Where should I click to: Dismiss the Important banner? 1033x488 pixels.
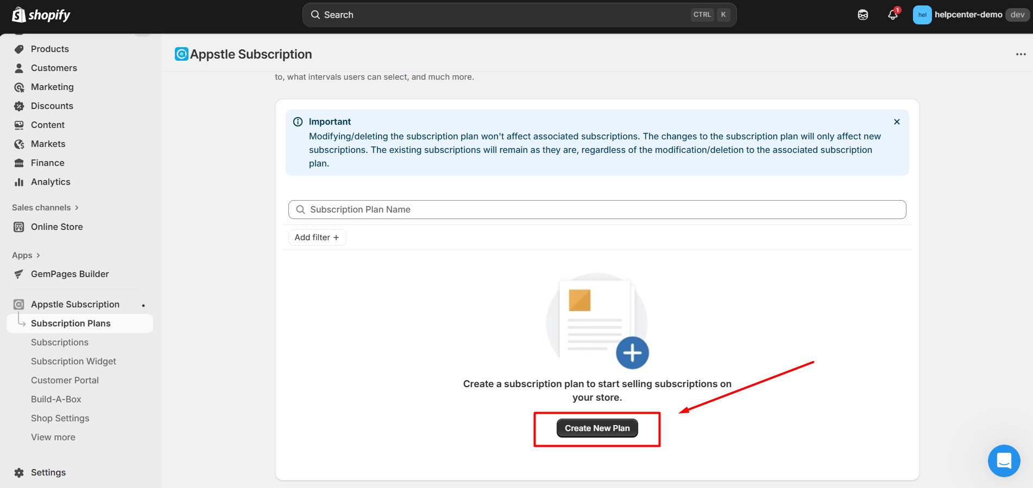897,121
